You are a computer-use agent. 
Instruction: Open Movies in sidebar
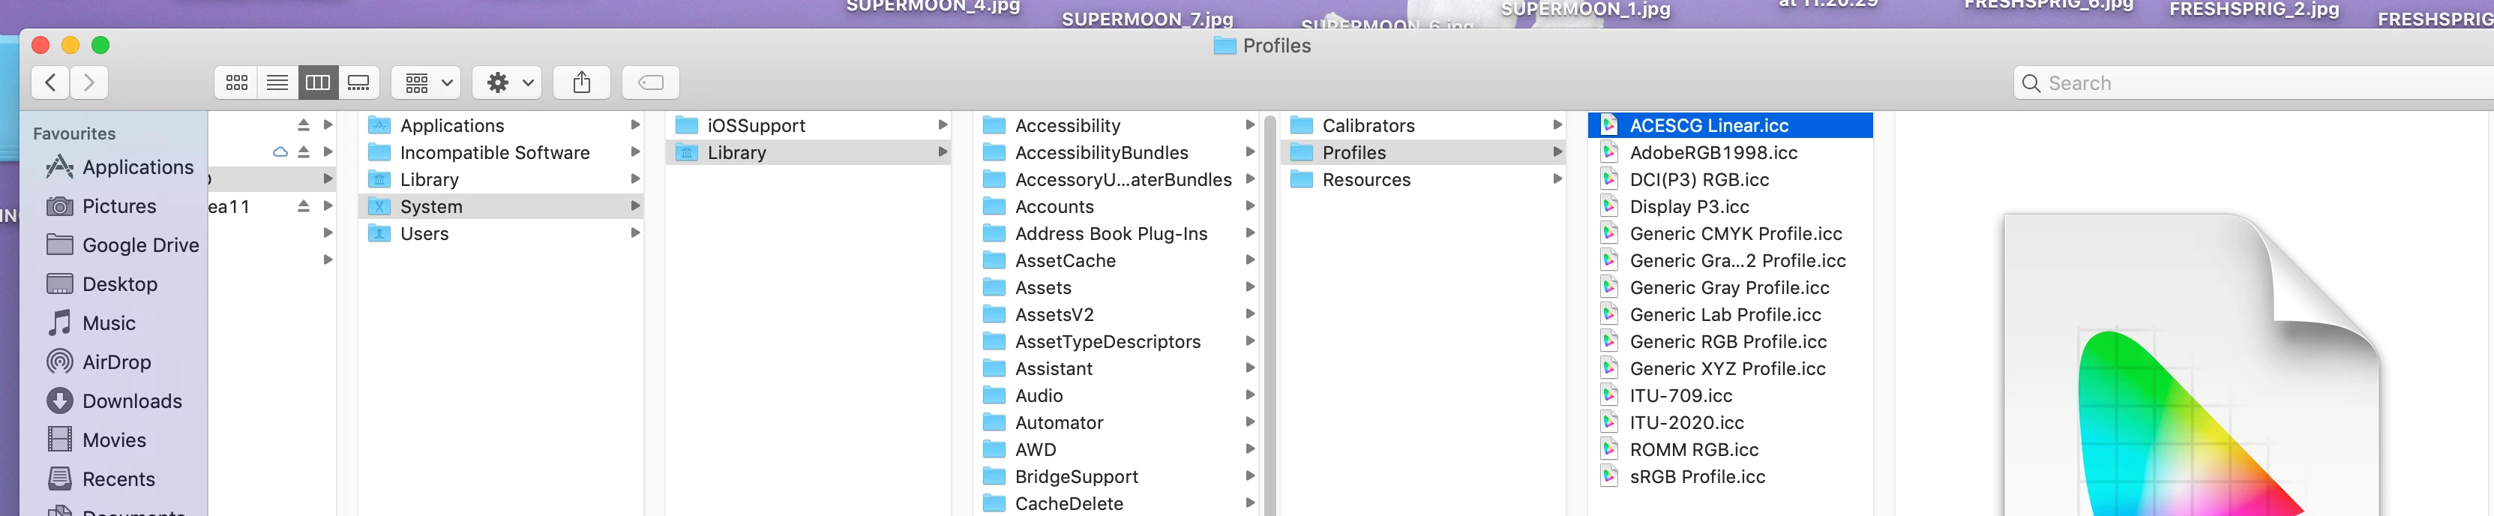coord(96,440)
